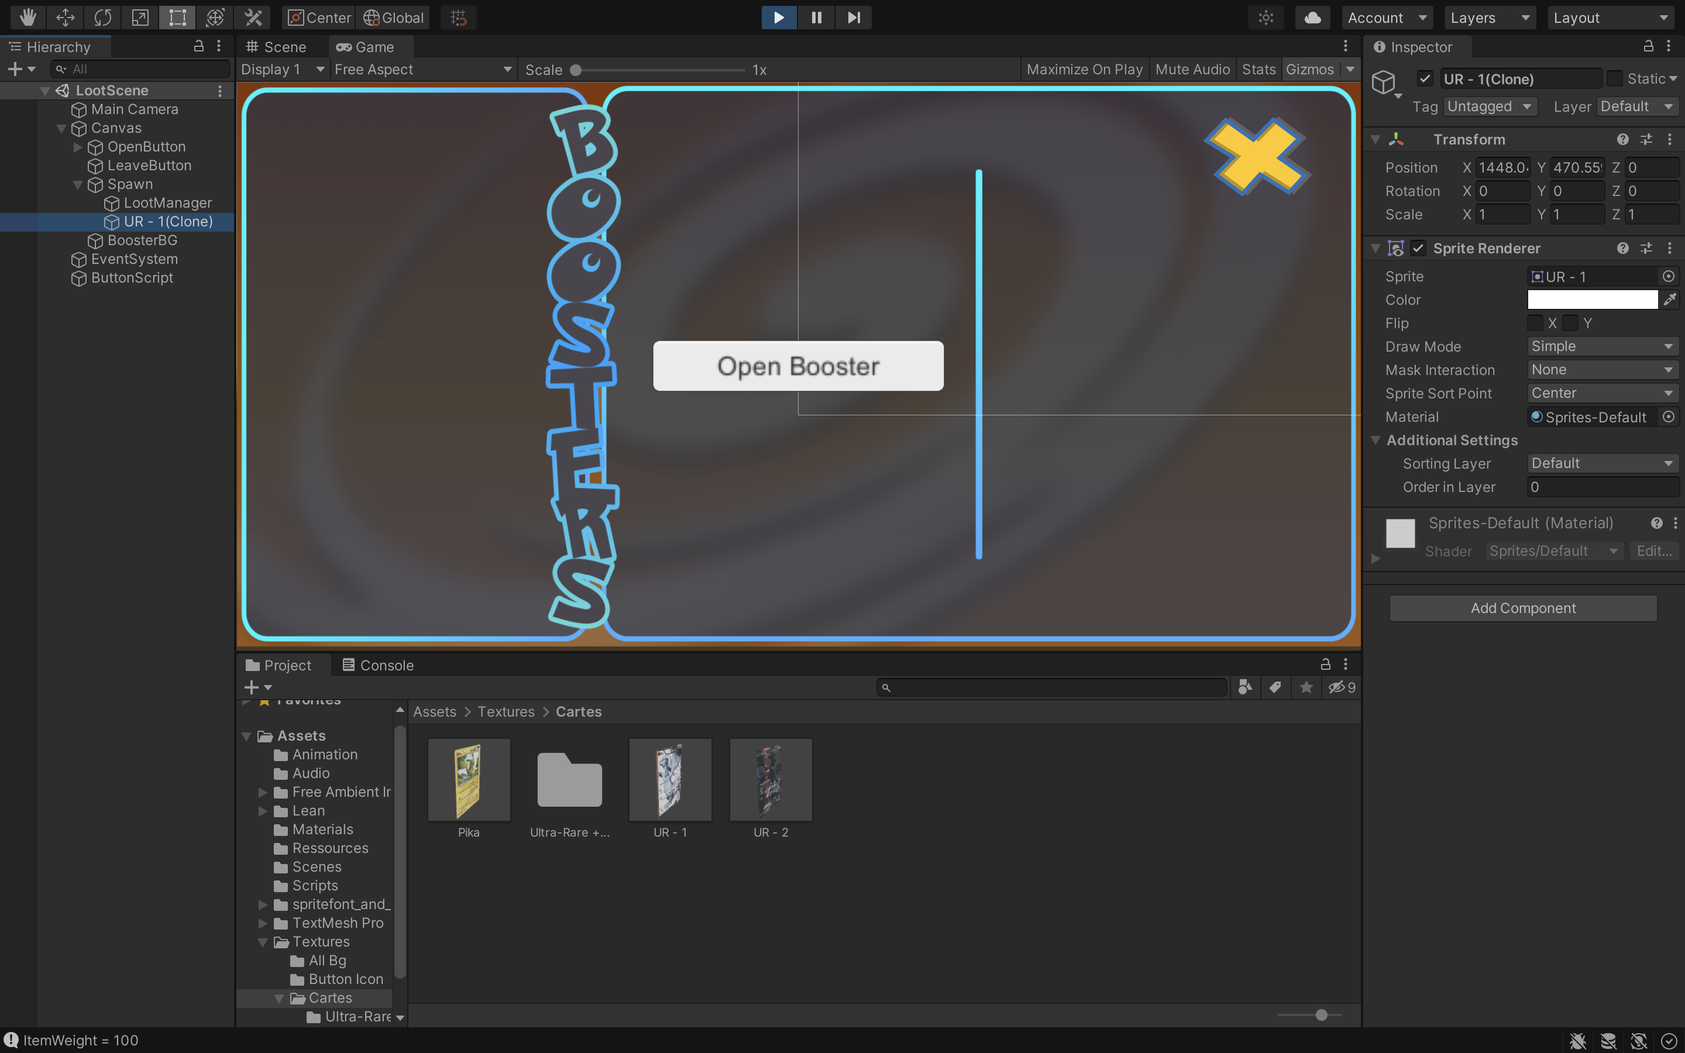1685x1053 pixels.
Task: Click Add Component button
Action: [x=1523, y=608]
